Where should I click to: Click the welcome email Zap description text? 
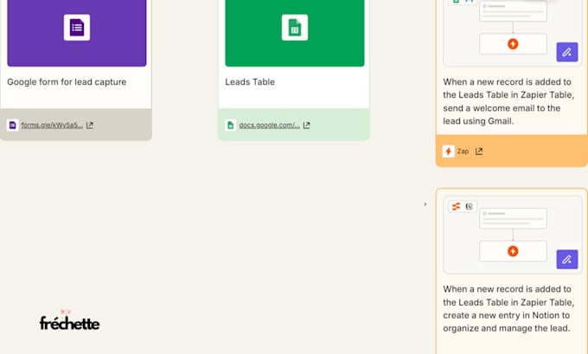508,101
